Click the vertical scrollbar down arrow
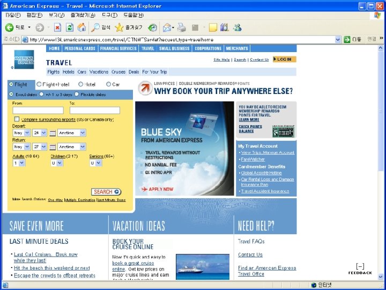The image size is (386, 290). pyautogui.click(x=381, y=277)
